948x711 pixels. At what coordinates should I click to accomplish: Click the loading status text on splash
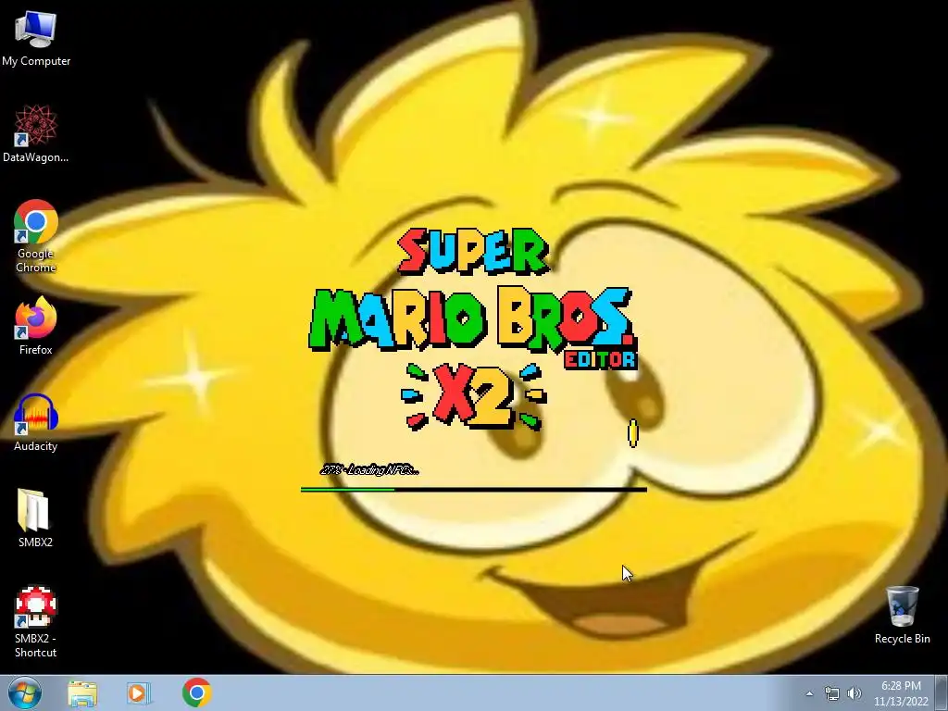tap(368, 469)
